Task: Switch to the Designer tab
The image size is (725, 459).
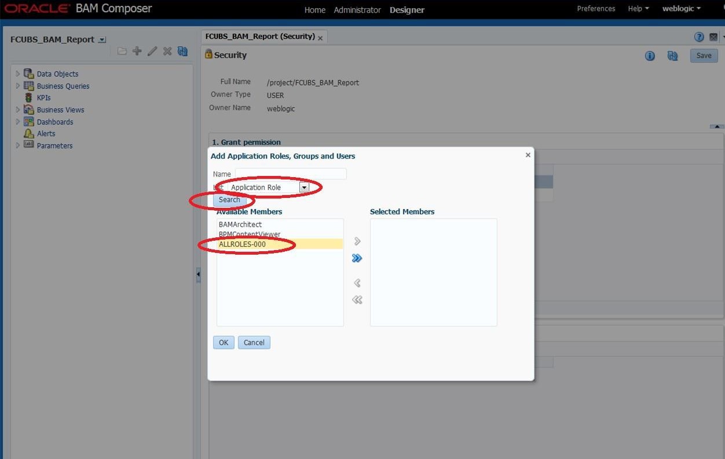Action: coord(407,10)
